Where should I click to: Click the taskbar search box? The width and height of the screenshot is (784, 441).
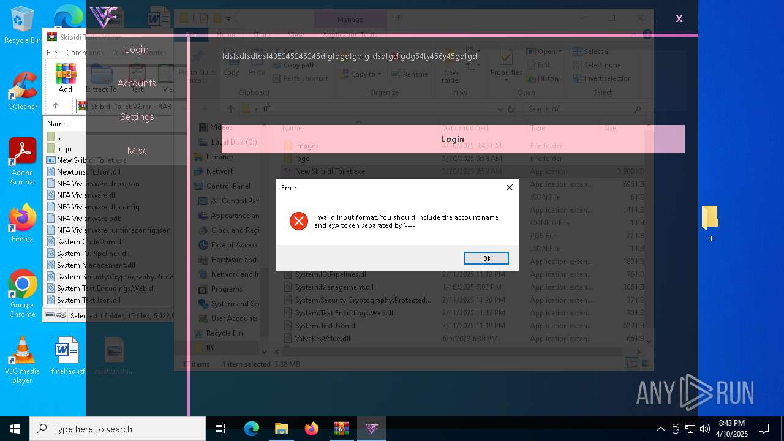pos(118,429)
